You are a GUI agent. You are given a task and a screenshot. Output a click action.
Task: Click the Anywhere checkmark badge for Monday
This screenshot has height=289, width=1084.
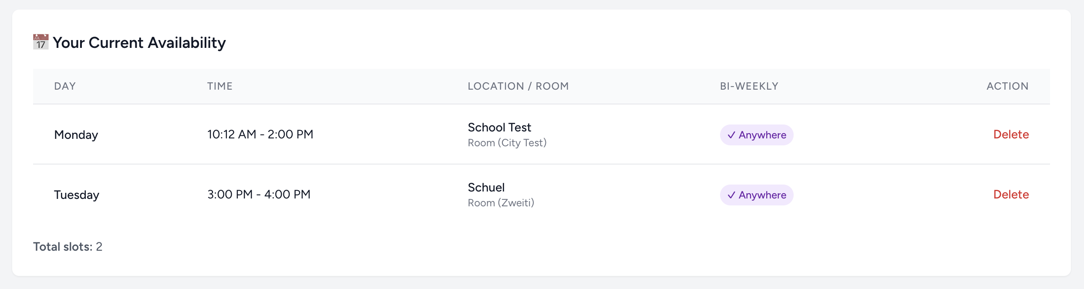click(x=757, y=135)
